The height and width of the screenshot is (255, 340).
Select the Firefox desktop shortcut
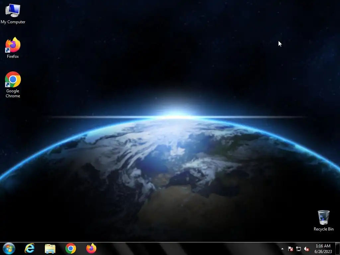pos(13,48)
